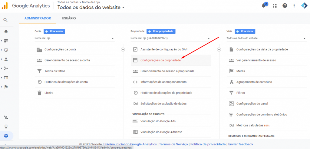Open Gerenciamento de acesso à conta
This screenshot has width=310, height=149.
pos(75,60)
